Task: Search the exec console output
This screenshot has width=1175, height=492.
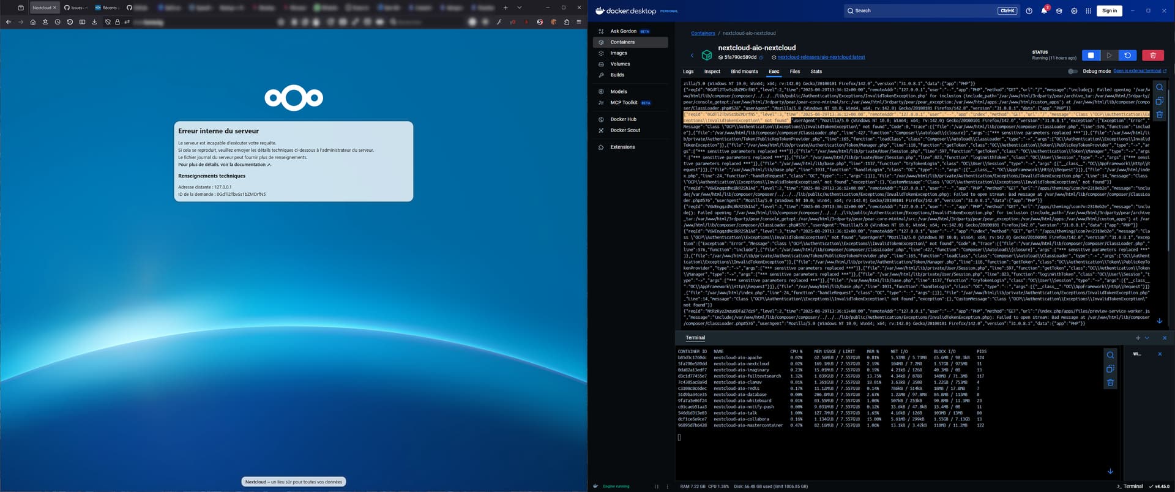Action: point(1159,88)
